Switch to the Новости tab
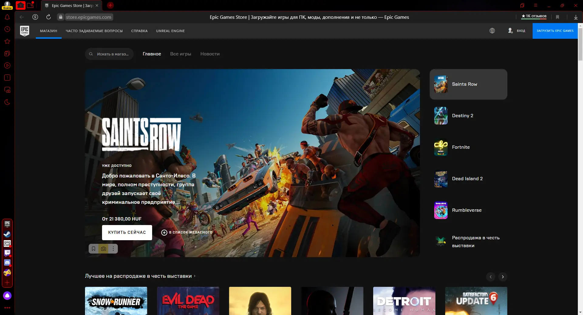This screenshot has height=315, width=583. click(210, 54)
